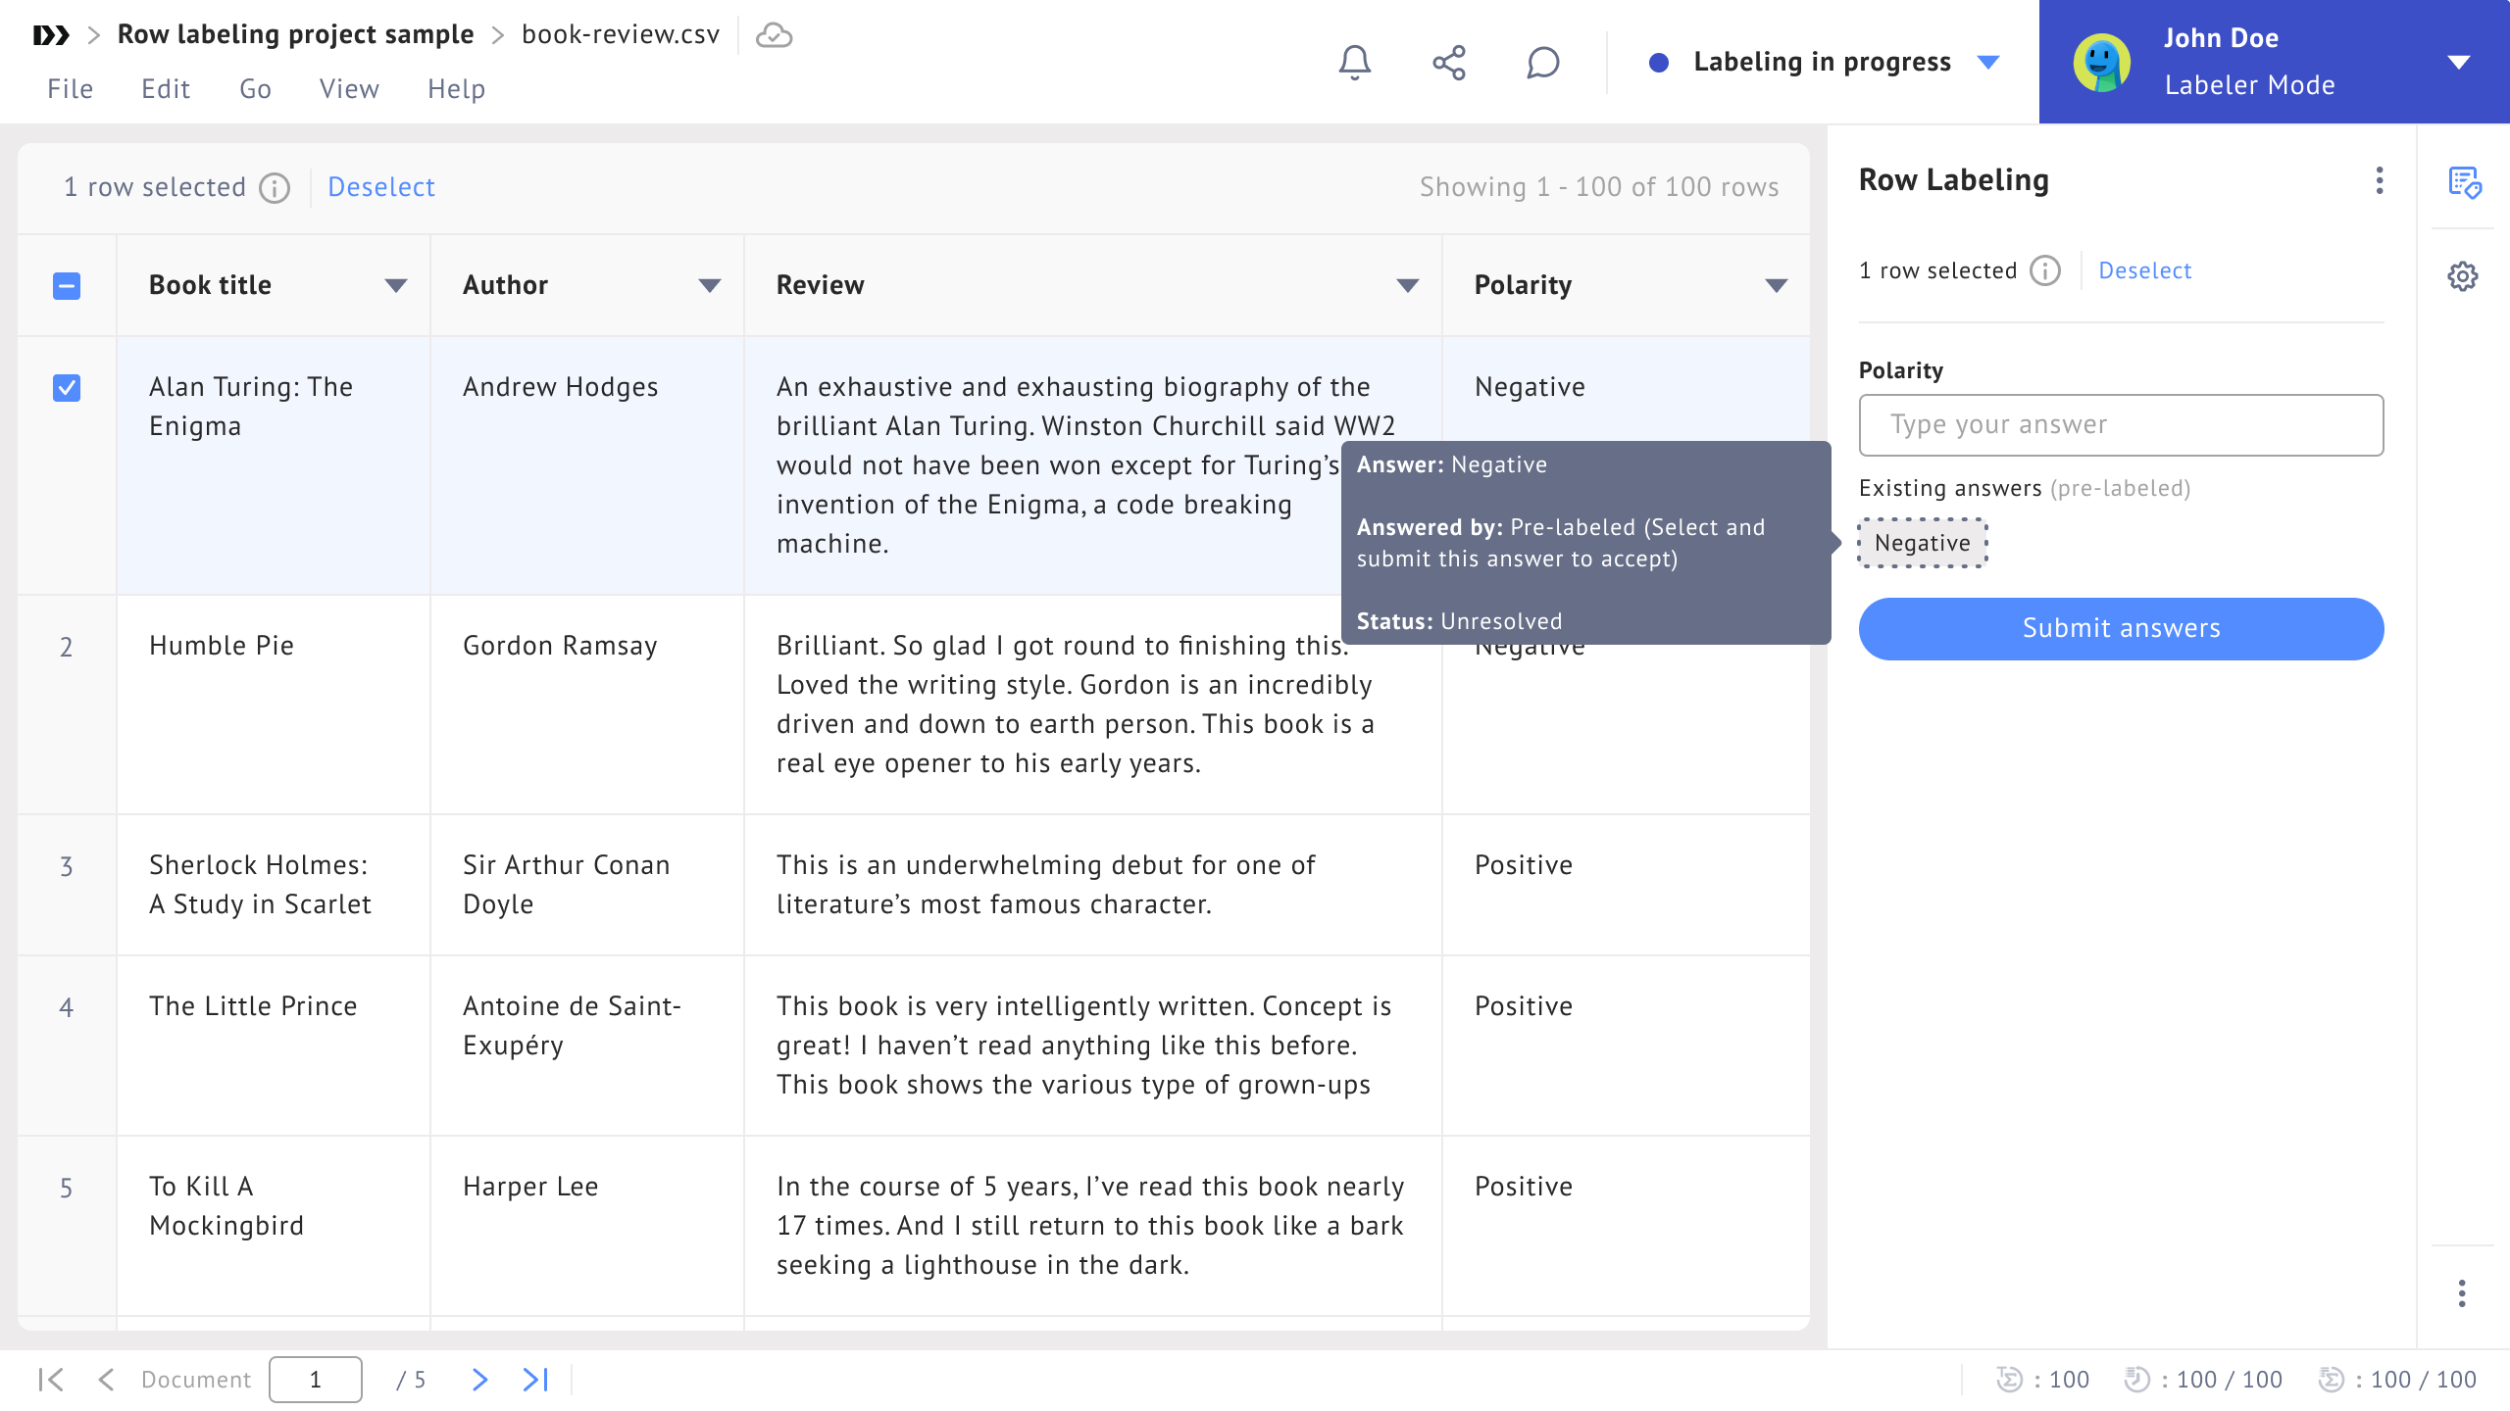Open the John Doe user mode dropdown
The image size is (2510, 1411).
point(2458,63)
